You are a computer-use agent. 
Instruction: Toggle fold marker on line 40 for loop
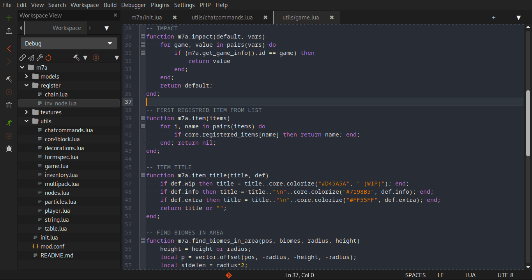click(x=143, y=126)
